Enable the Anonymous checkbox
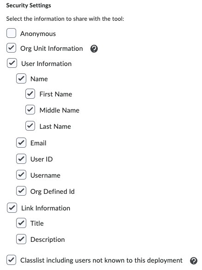Image resolution: width=202 pixels, height=270 pixels. click(x=12, y=33)
